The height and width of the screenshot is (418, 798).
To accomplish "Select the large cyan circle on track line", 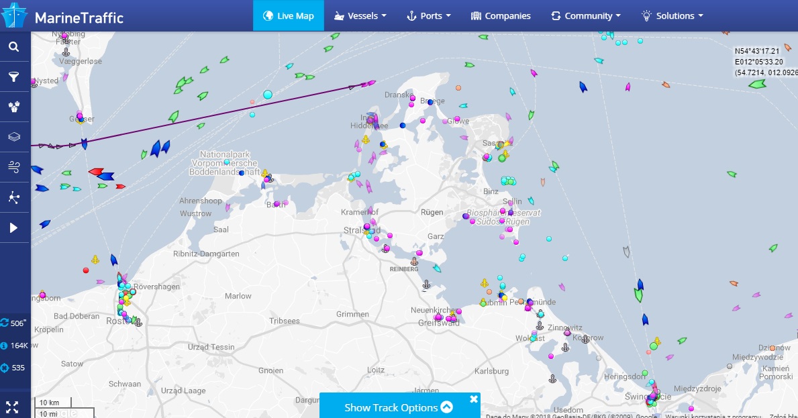I will pos(268,95).
